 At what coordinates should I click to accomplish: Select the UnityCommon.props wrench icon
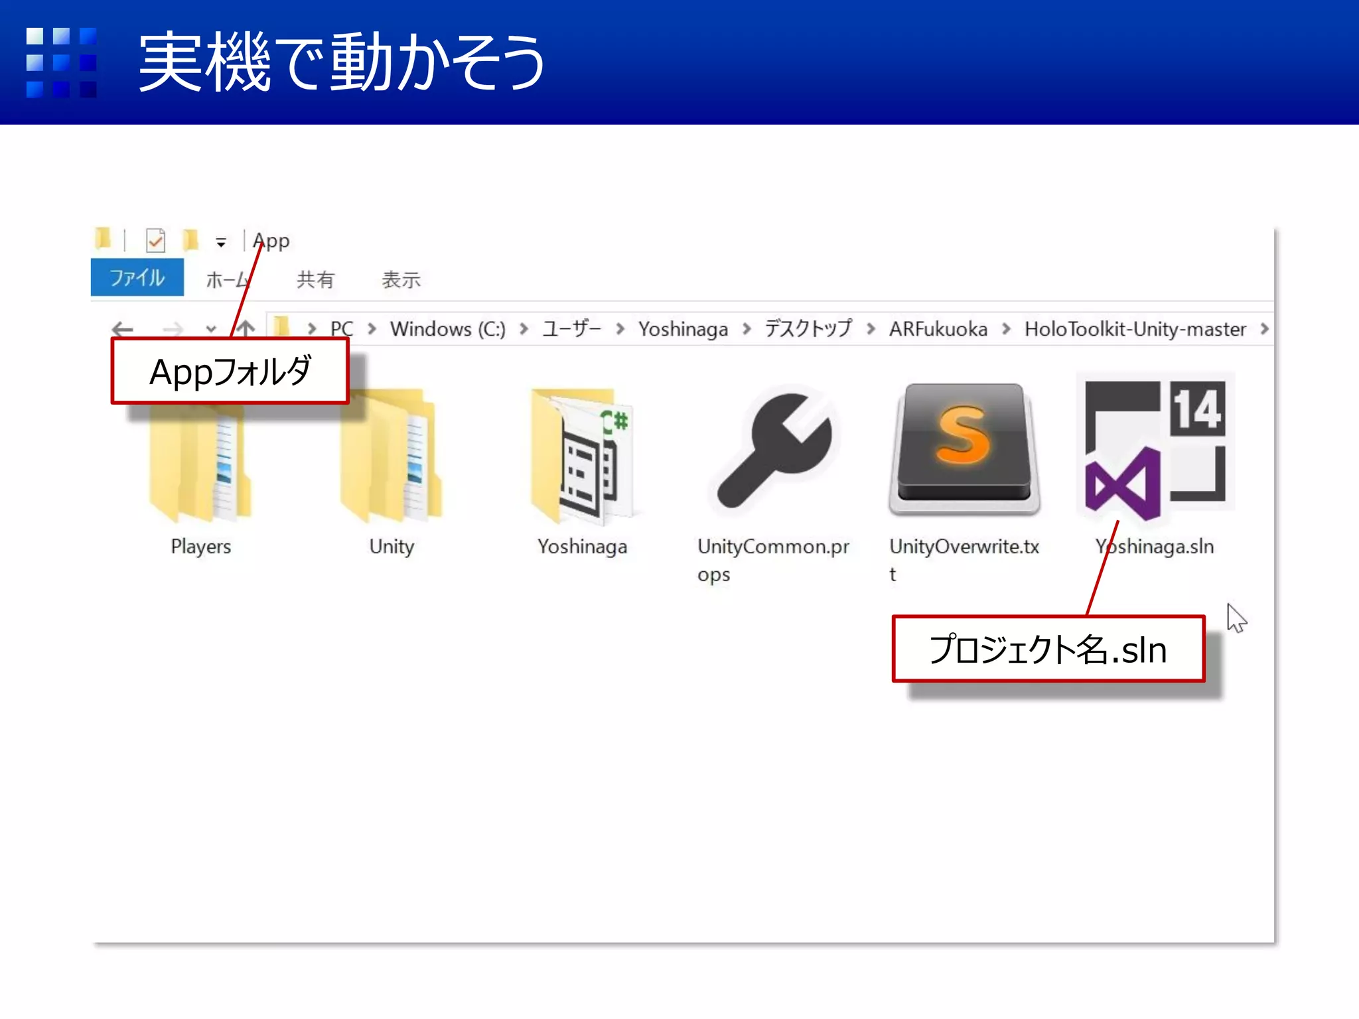pyautogui.click(x=774, y=451)
